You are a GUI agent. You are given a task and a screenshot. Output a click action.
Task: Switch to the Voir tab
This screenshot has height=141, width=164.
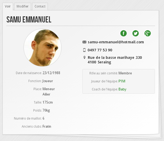click(8, 6)
